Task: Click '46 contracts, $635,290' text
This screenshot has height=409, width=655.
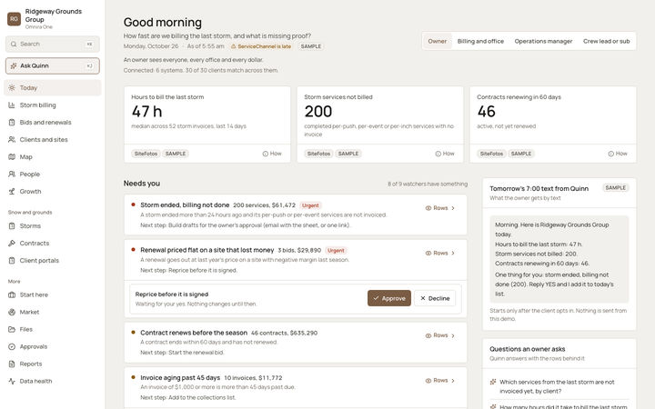Action: 284,333
